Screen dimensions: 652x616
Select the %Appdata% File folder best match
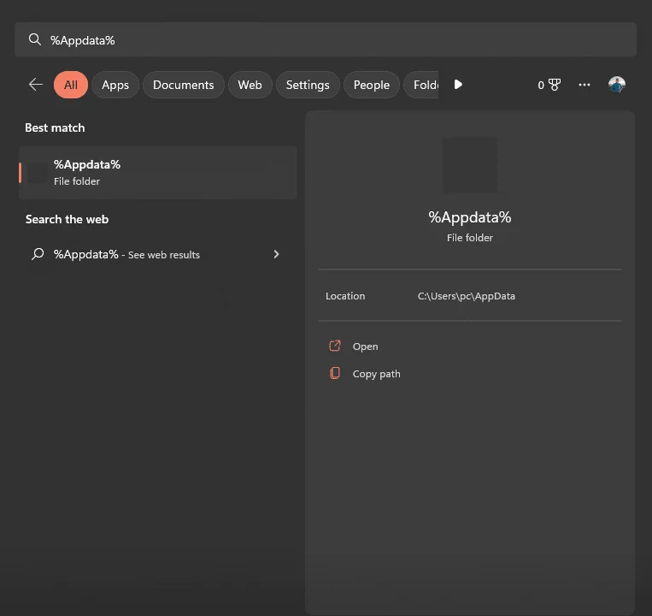tap(158, 172)
